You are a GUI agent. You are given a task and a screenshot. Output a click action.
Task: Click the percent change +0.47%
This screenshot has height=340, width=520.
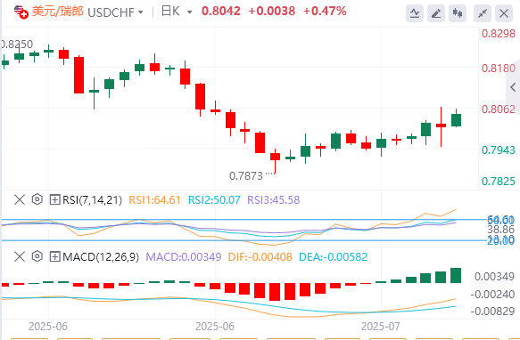pyautogui.click(x=325, y=12)
